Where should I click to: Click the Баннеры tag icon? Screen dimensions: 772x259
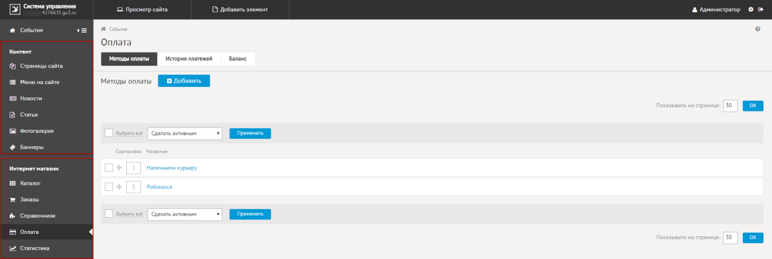[13, 147]
